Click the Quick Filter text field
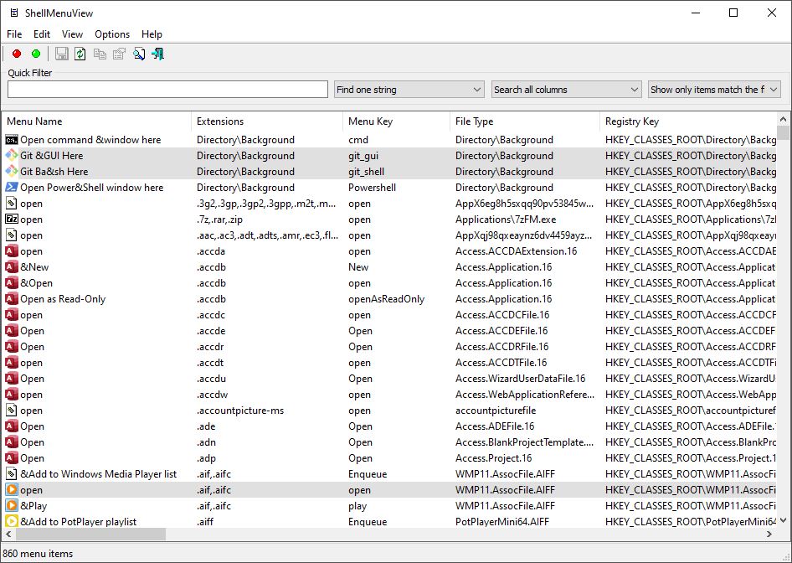Screen dimensions: 792x563 167,90
